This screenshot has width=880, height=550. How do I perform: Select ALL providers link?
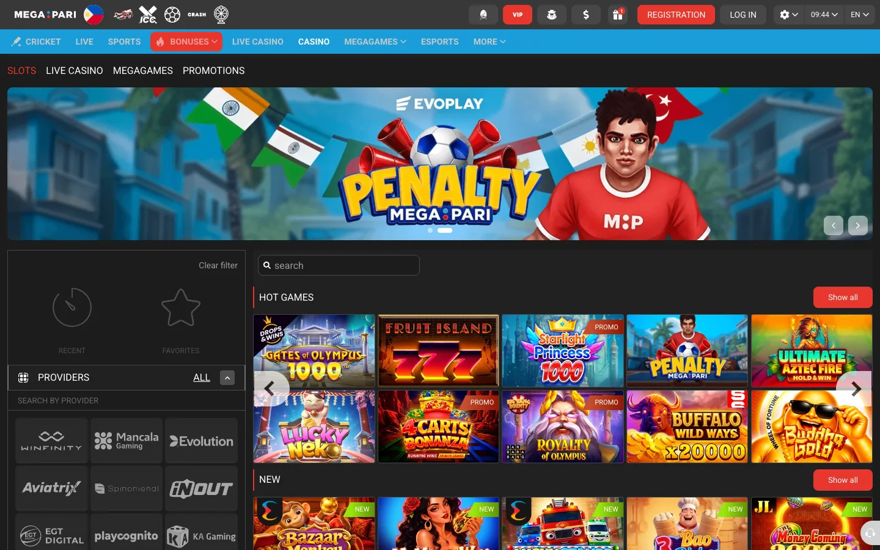pos(202,378)
